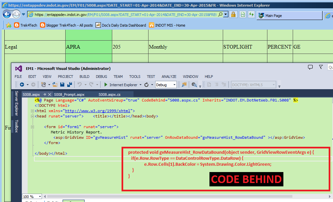
Task: Open the EDIT menu in Visual Studio
Action: click(32, 77)
